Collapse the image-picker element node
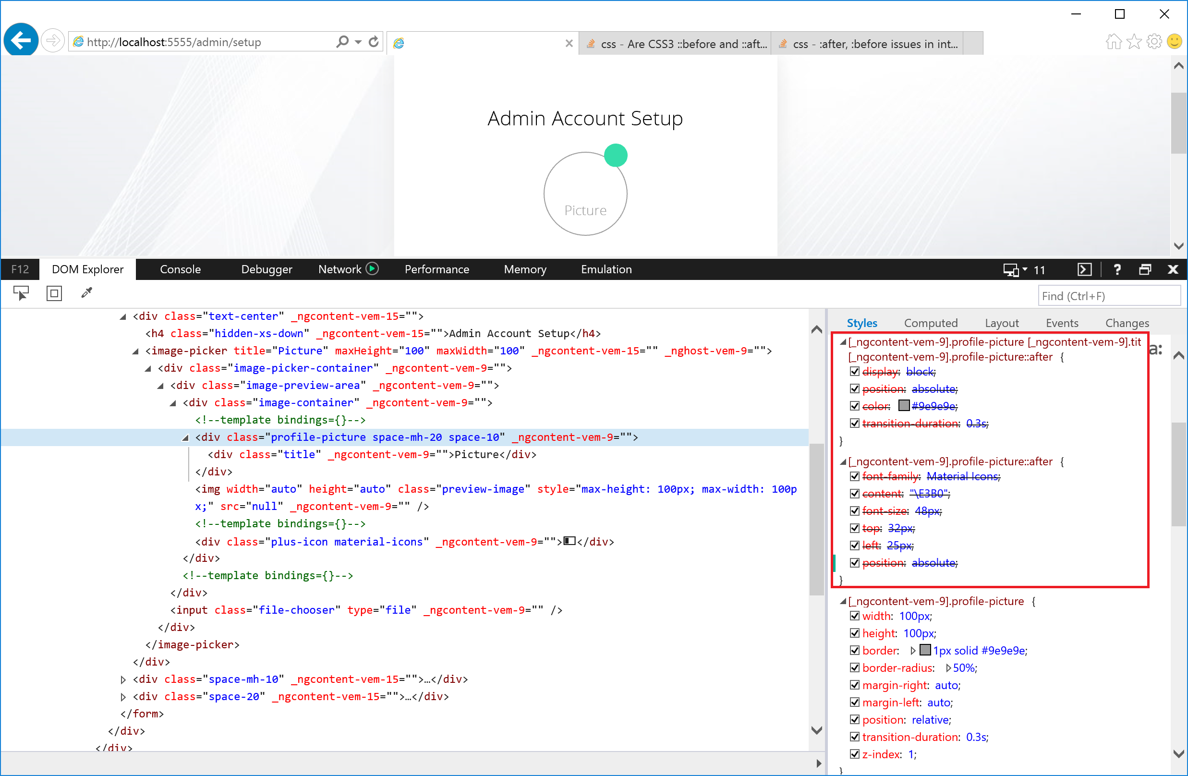1188x776 pixels. click(135, 351)
